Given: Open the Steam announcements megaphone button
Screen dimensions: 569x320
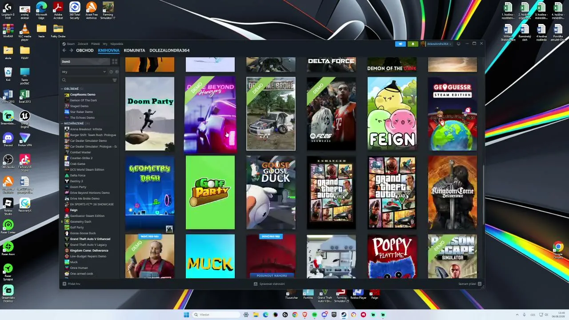Looking at the screenshot, I should 401,44.
